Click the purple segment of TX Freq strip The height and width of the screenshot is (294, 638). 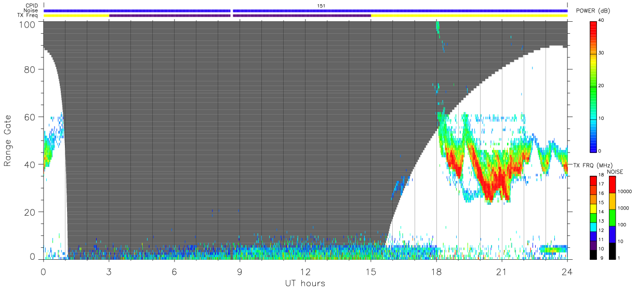point(240,16)
